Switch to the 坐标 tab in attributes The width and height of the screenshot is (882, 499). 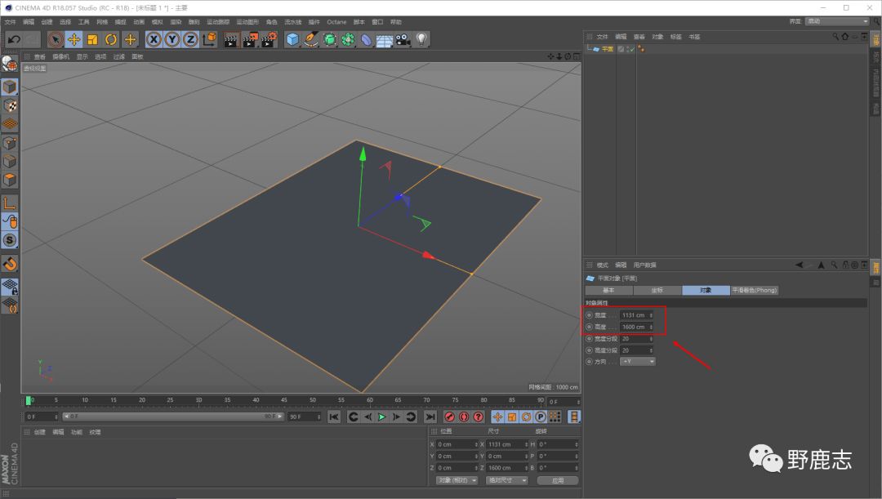pos(657,290)
